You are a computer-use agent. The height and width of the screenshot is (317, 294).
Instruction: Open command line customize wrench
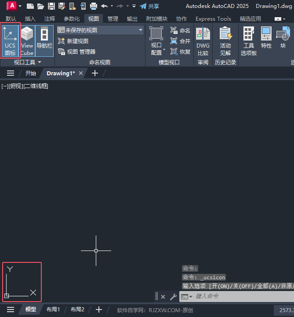(173, 297)
